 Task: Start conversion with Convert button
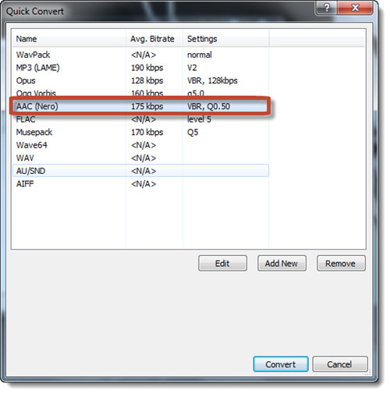coord(281,364)
